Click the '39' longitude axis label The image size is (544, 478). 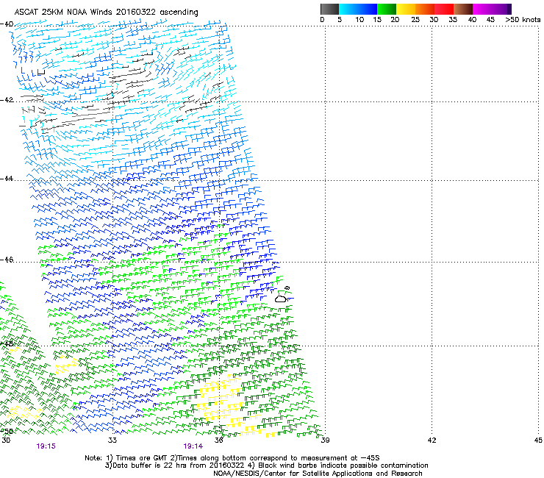coord(325,440)
